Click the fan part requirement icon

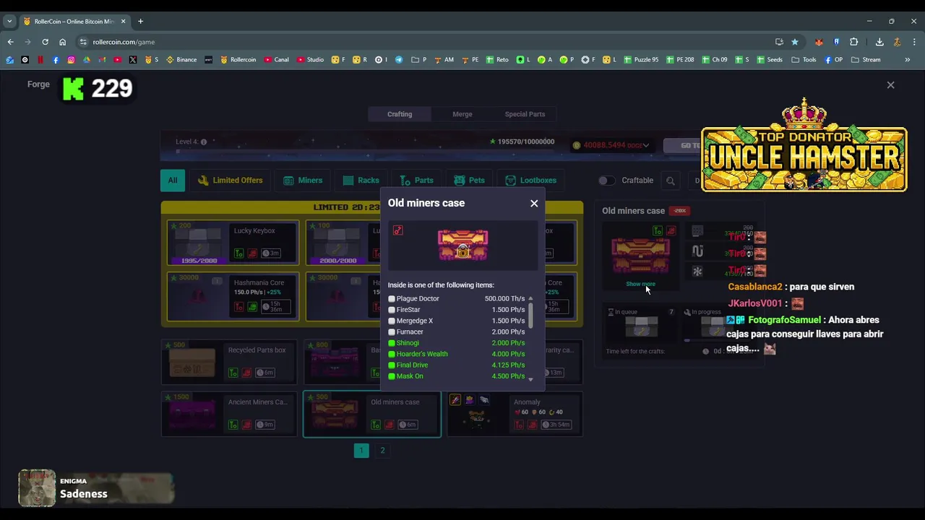[x=697, y=272]
